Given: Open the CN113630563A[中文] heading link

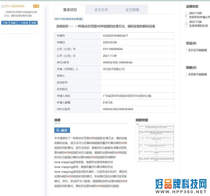Looking at the screenshot, I should coord(69,19).
